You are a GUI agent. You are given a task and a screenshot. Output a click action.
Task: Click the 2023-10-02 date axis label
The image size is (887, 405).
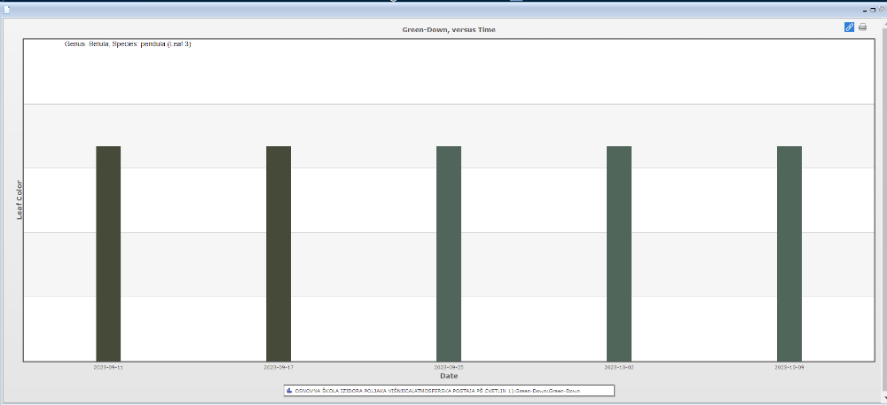[619, 366]
